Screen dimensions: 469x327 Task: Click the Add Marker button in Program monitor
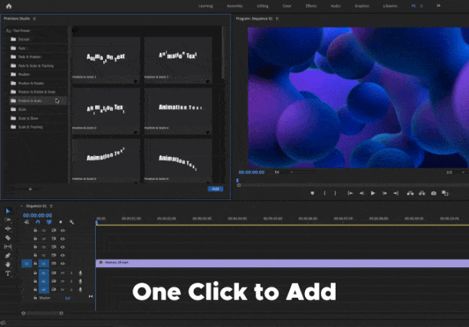point(313,193)
